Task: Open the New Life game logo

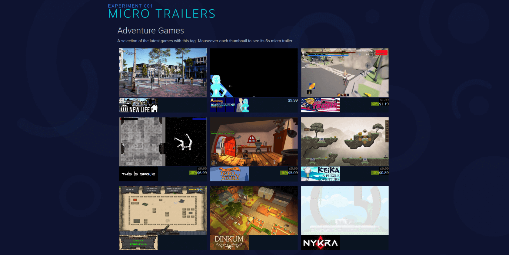Action: coord(138,105)
